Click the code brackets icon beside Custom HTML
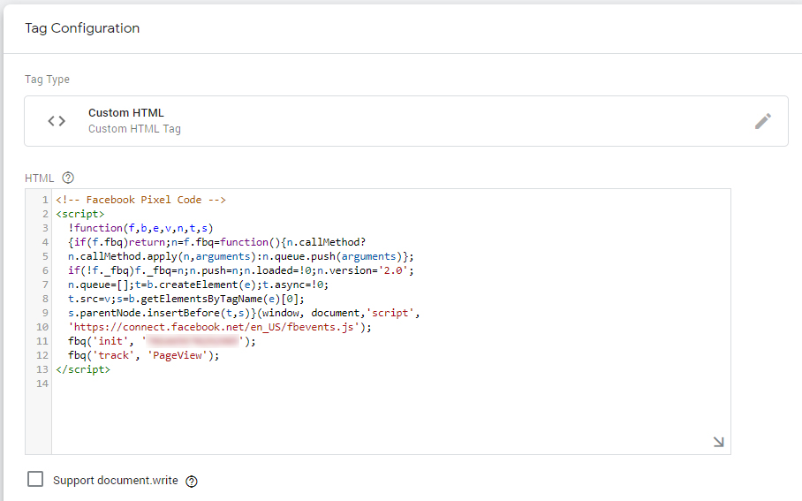Viewport: 802px width, 501px height. [x=57, y=121]
